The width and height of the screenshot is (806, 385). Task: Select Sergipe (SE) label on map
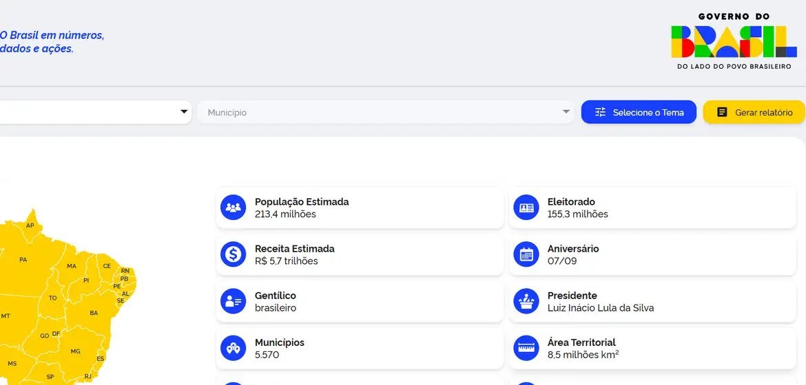(x=121, y=300)
